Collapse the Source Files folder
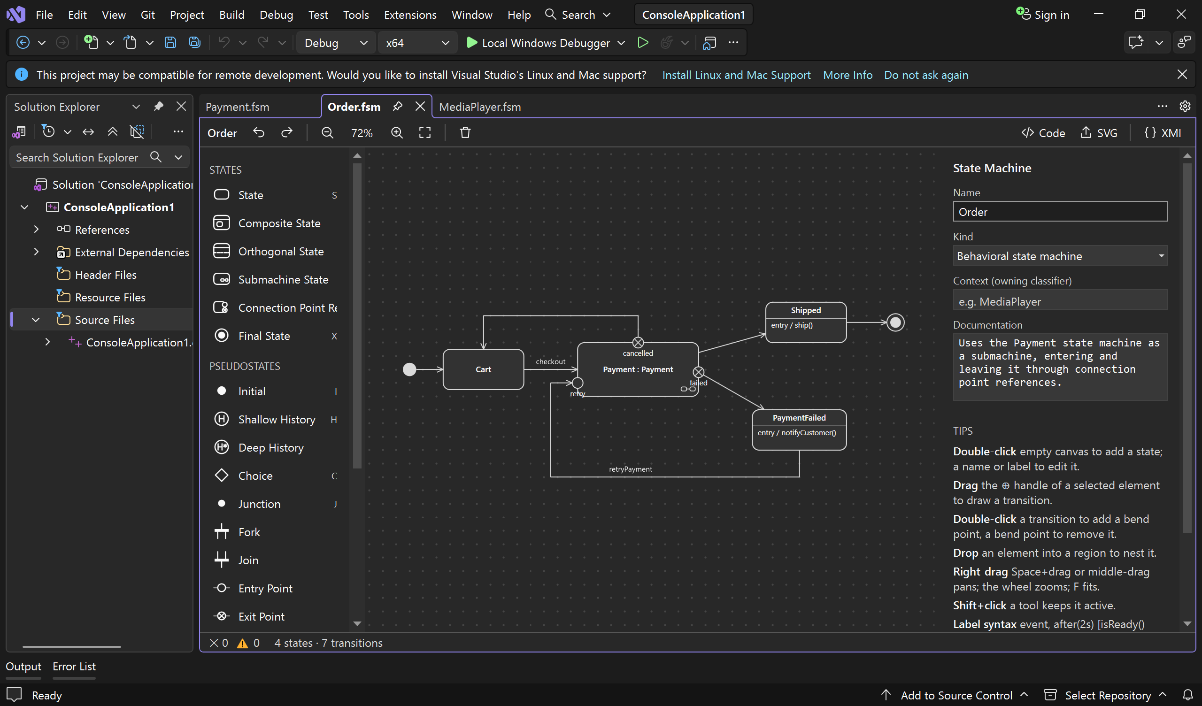The height and width of the screenshot is (706, 1202). point(36,320)
